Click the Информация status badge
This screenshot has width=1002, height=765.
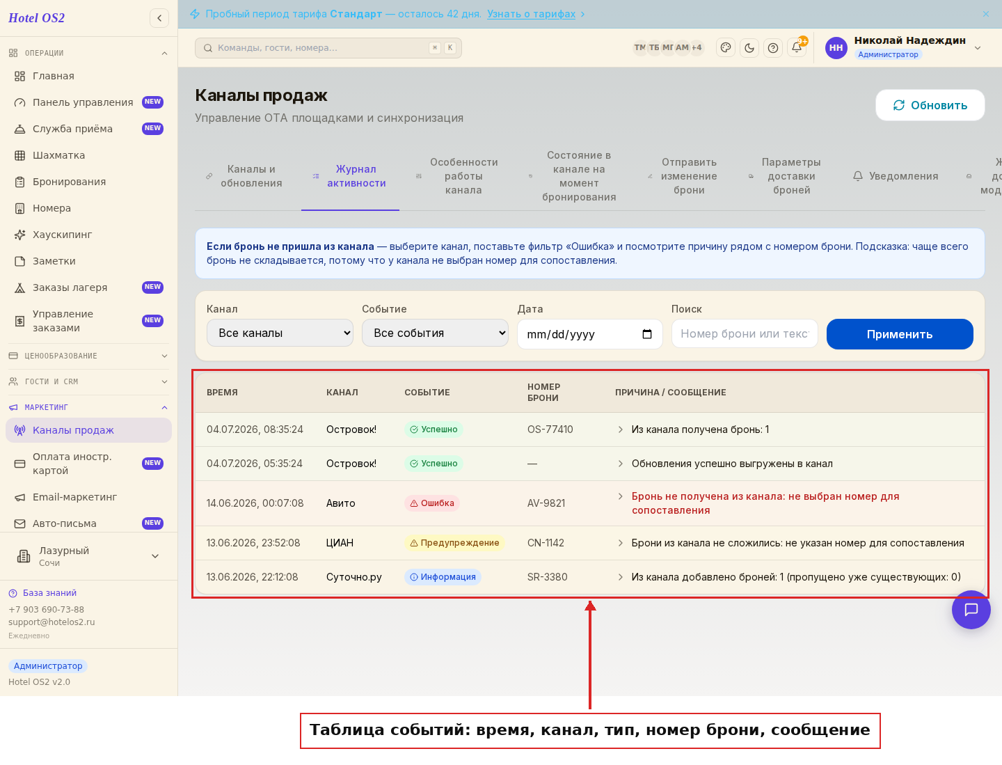click(x=443, y=577)
